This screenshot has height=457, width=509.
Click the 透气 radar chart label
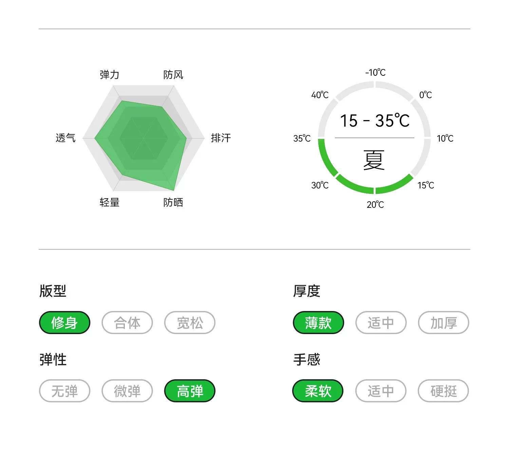65,138
